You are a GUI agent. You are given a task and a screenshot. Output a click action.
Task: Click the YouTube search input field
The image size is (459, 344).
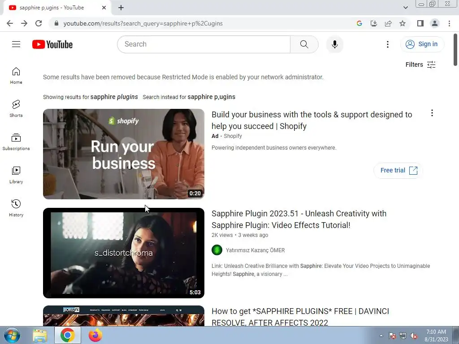tap(204, 44)
